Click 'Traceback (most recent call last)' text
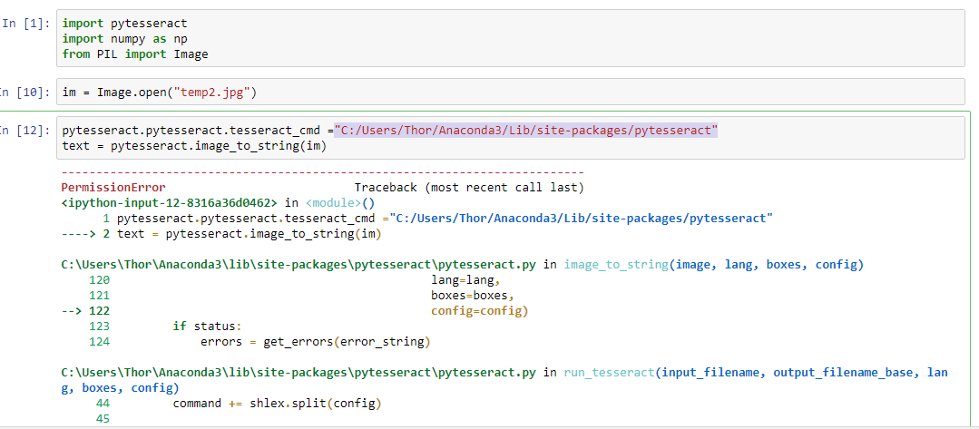 coord(469,187)
